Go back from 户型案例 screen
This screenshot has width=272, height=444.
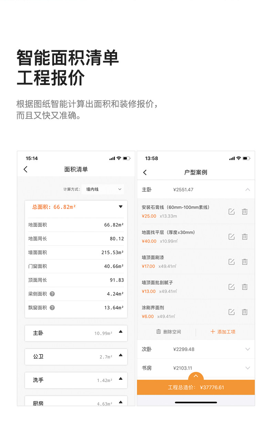[145, 172]
